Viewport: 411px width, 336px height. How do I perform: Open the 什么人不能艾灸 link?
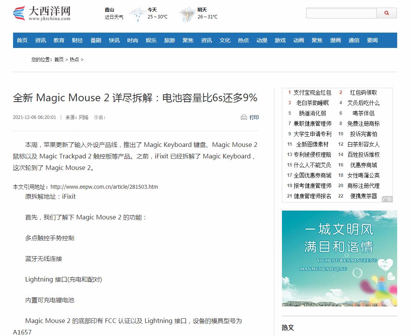click(312, 165)
